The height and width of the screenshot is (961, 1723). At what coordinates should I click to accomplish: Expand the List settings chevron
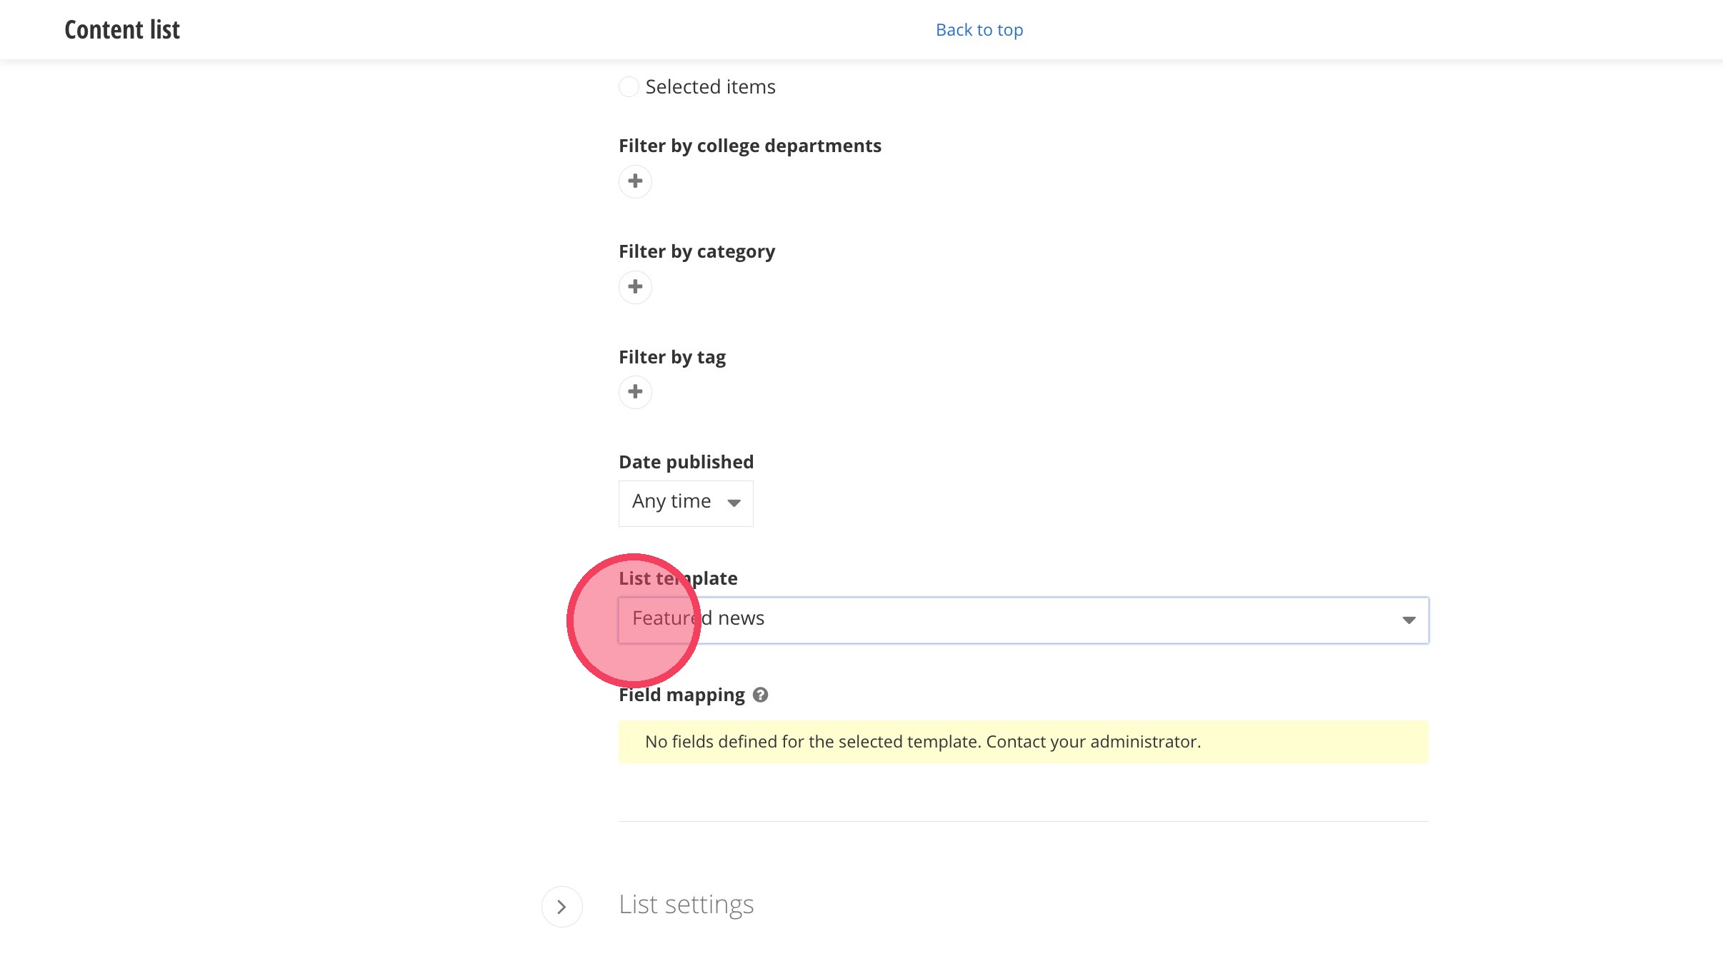tap(561, 907)
